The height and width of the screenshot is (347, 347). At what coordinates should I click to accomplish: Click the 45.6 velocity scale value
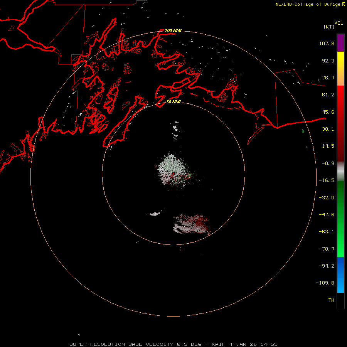tap(328, 112)
